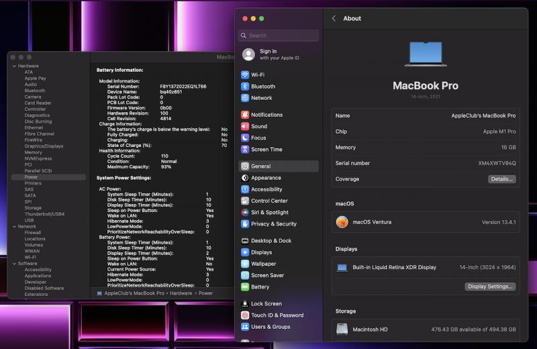This screenshot has width=537, height=349.
Task: Click the Details... coverage button
Action: coord(501,179)
